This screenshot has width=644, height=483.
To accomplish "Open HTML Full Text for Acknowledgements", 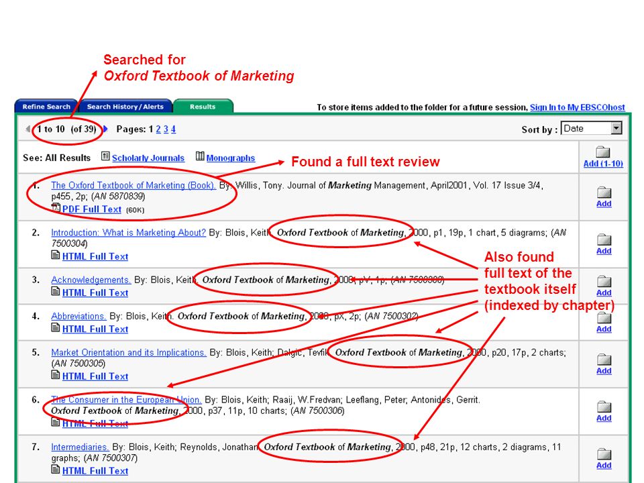I will [95, 293].
